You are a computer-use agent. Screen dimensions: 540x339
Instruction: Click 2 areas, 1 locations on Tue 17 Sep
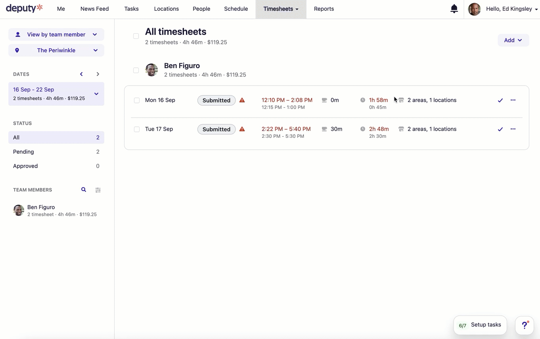432,129
